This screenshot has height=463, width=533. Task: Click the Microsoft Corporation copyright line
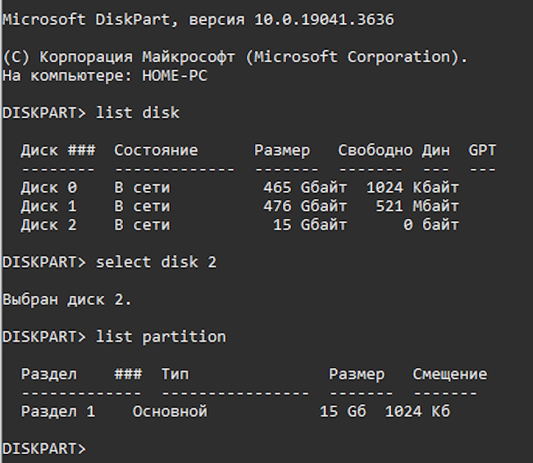coord(235,57)
